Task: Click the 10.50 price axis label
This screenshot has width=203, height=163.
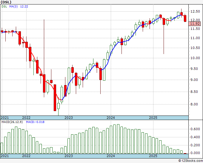Action: pyautogui.click(x=195, y=48)
